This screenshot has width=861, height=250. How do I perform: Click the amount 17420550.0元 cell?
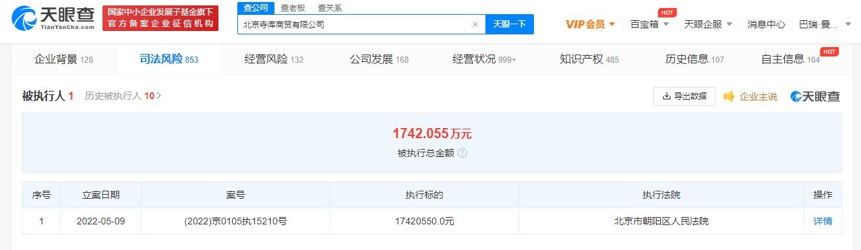tap(424, 221)
